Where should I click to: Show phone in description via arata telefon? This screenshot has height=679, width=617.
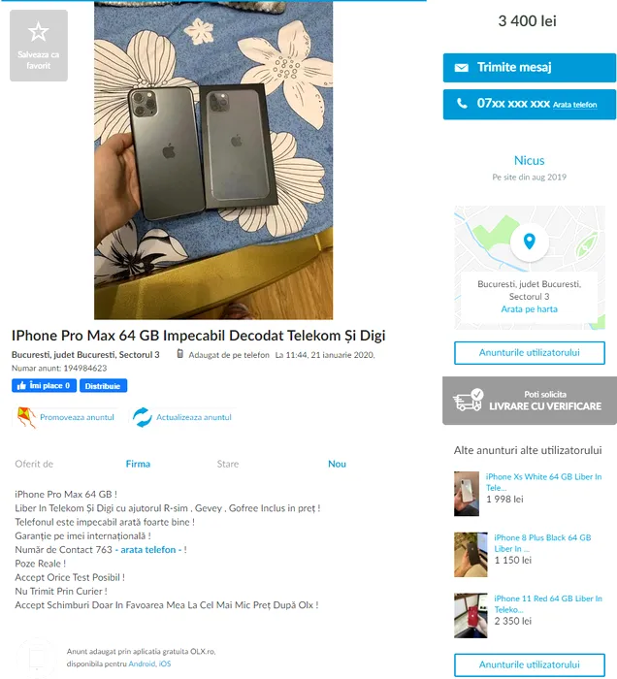pos(148,550)
